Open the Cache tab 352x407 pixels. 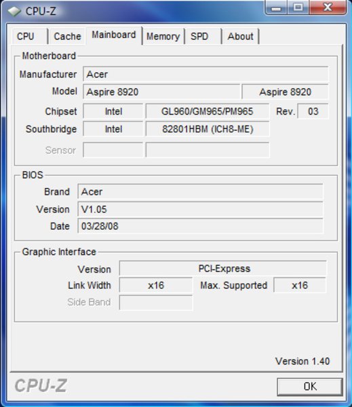click(67, 37)
